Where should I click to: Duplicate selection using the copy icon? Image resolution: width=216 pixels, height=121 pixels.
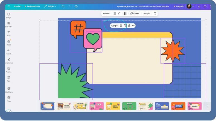click(x=125, y=26)
